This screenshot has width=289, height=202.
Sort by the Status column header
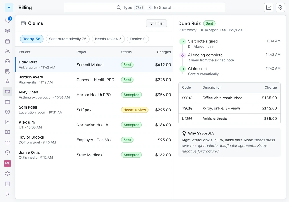(x=127, y=52)
